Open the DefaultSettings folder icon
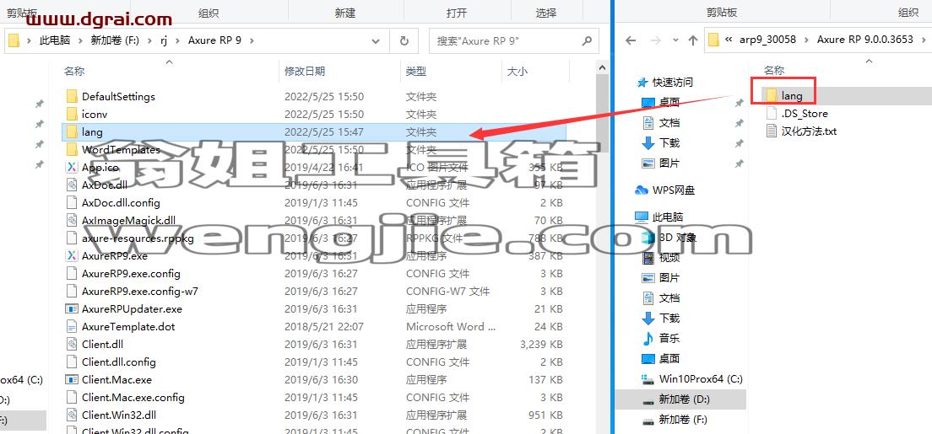Image resolution: width=932 pixels, height=434 pixels. (72, 96)
